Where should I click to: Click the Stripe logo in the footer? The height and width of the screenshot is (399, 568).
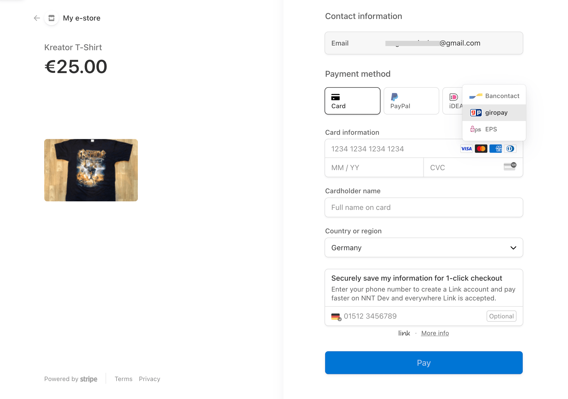89,379
